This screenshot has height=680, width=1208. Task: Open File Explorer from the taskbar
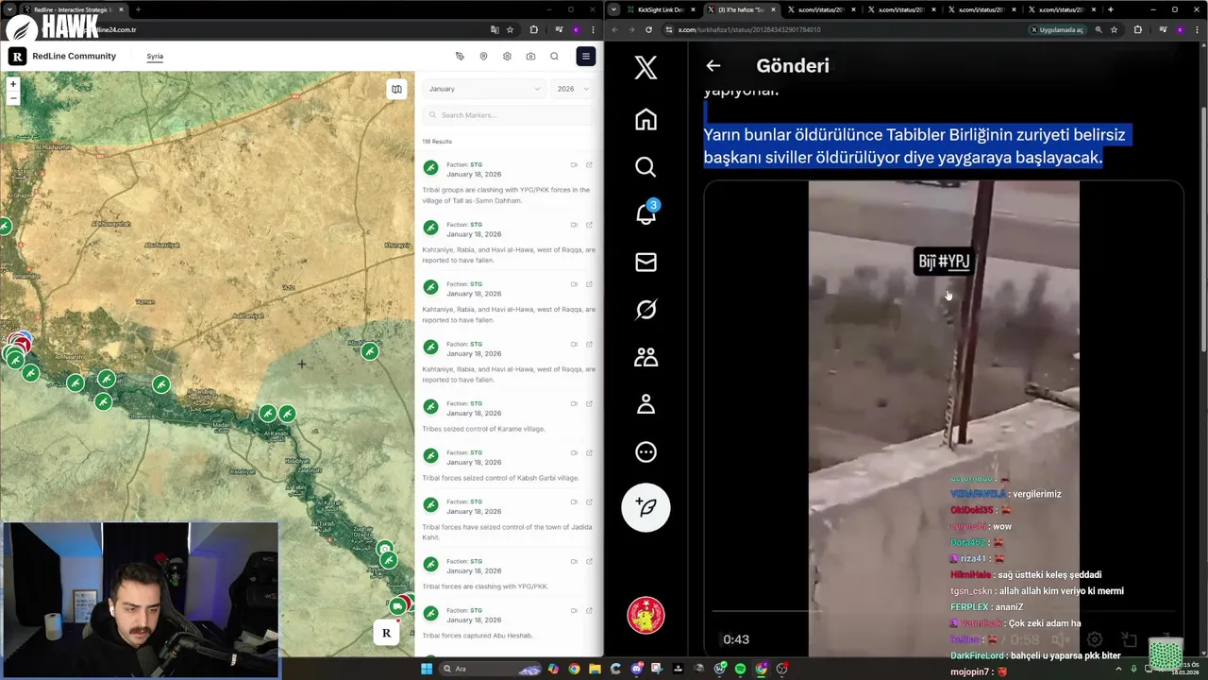[x=595, y=669]
